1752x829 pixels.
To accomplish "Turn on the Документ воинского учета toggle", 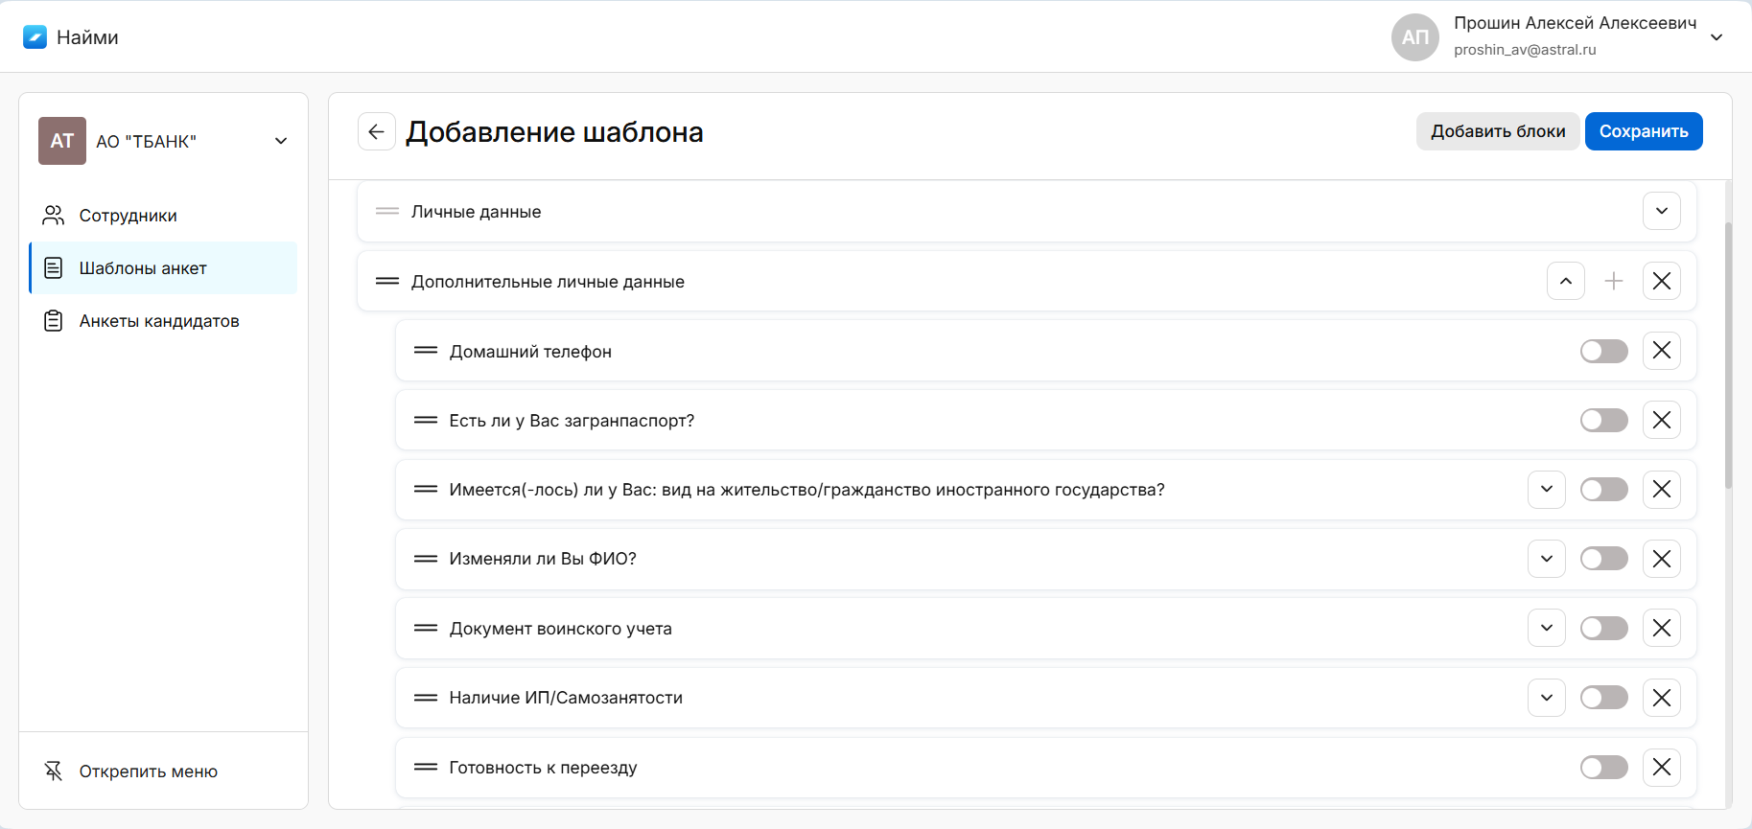I will (x=1603, y=629).
